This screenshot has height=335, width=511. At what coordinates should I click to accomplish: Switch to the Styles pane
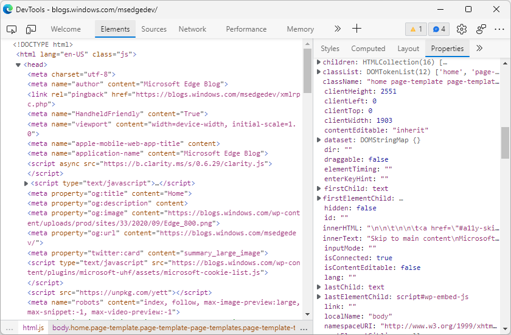pos(330,49)
